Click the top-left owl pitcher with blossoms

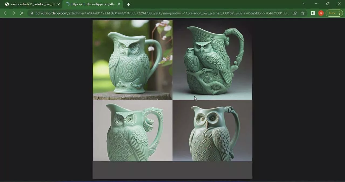[132, 60]
